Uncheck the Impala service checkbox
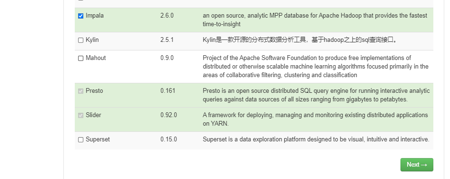450x179 pixels. [x=80, y=16]
